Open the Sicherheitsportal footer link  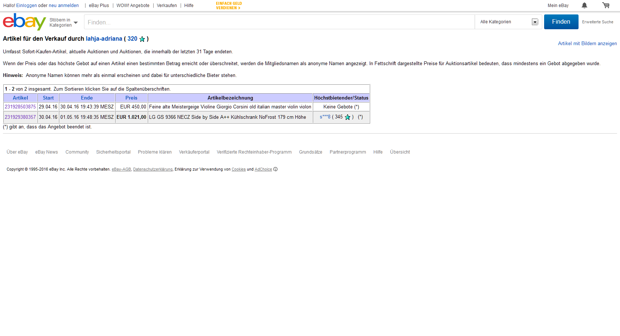point(113,152)
